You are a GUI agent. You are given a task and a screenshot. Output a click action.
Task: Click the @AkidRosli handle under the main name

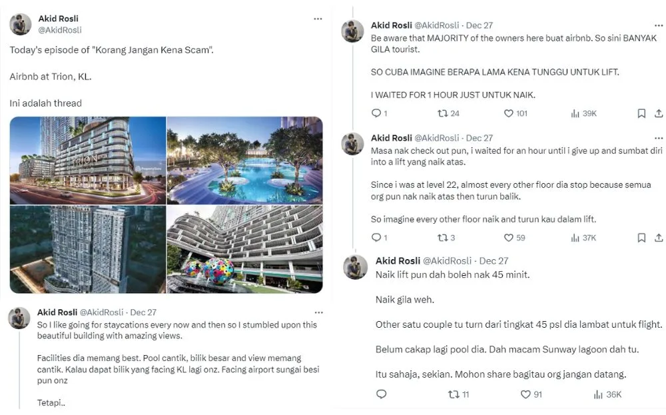(60, 30)
